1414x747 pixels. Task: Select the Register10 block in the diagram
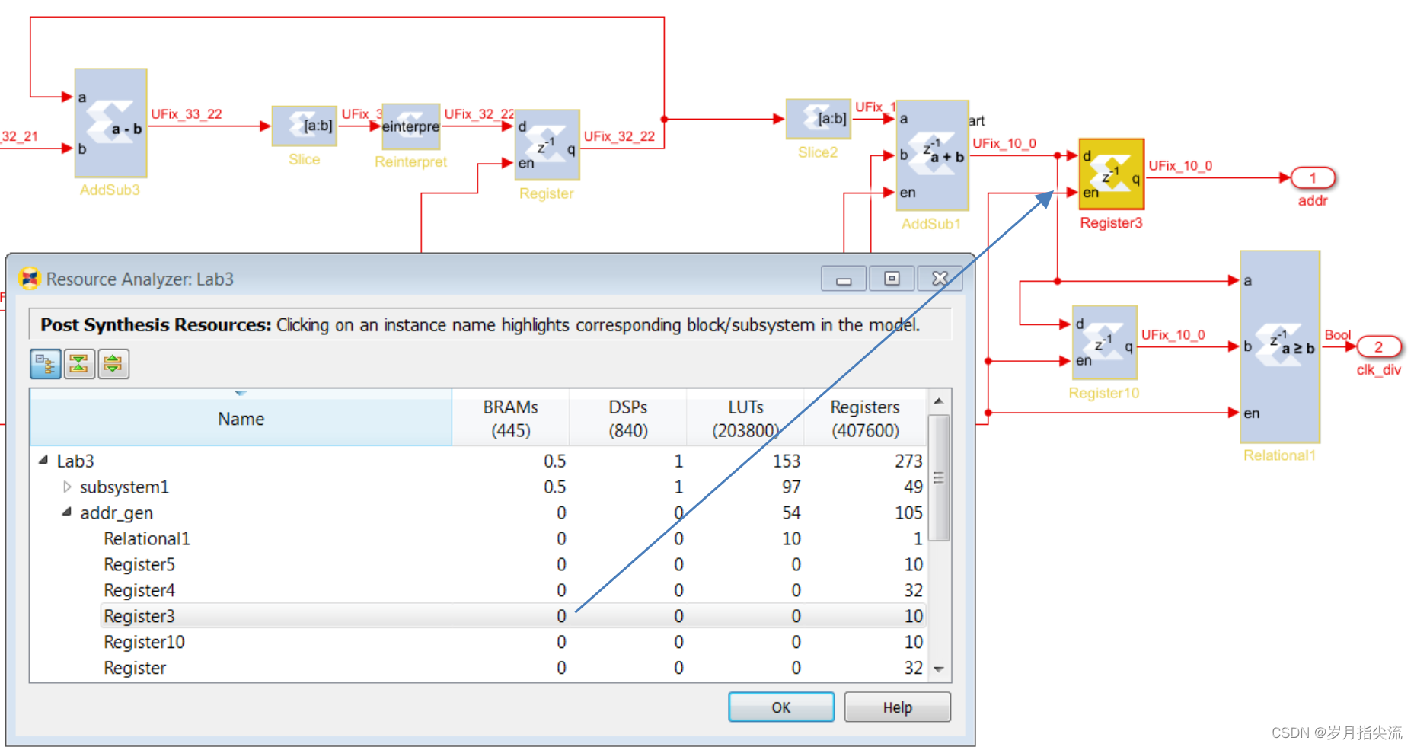(x=1105, y=343)
